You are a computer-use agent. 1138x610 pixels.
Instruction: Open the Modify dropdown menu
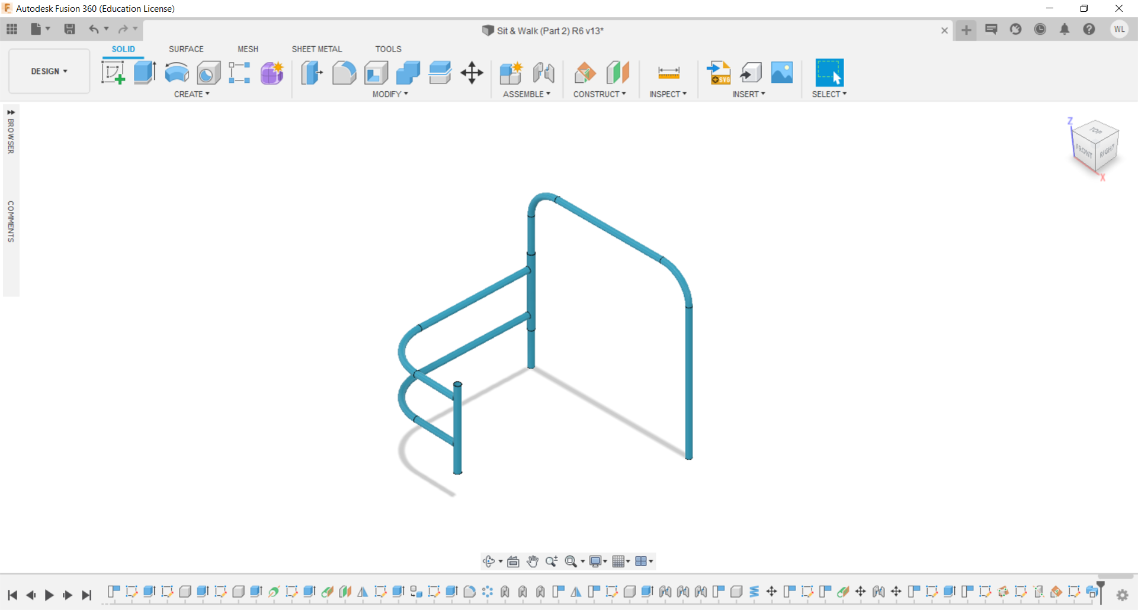click(389, 94)
